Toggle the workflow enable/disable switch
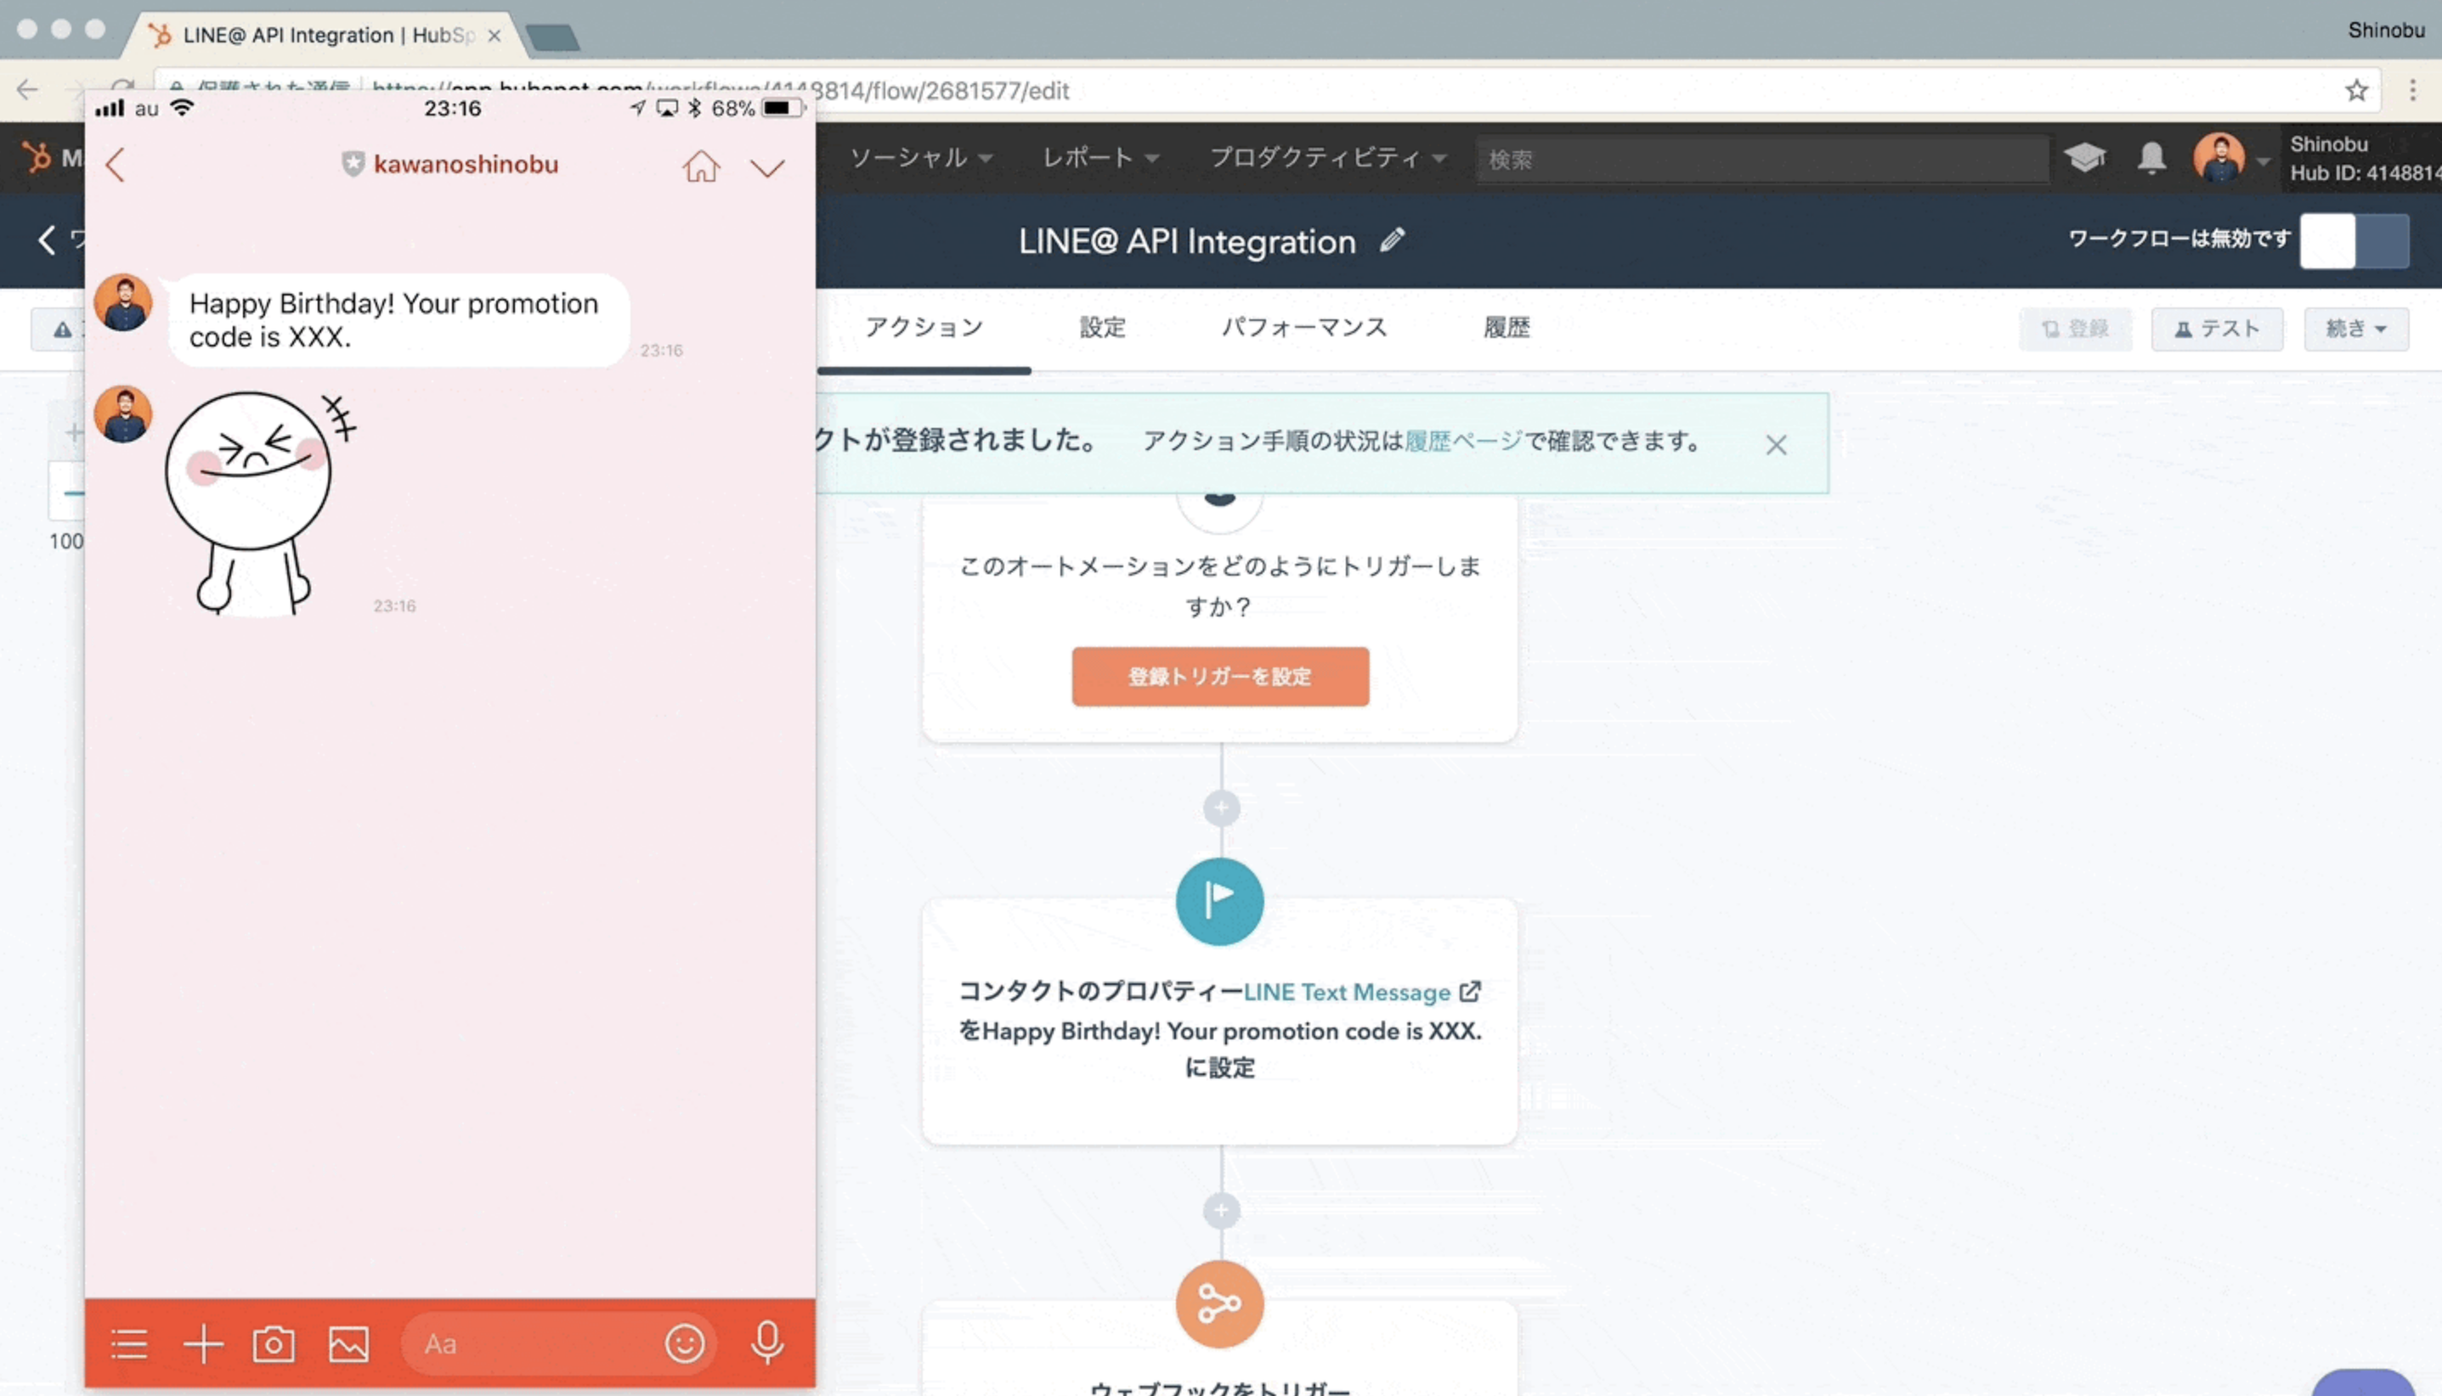Viewport: 2442px width, 1396px height. [2356, 239]
